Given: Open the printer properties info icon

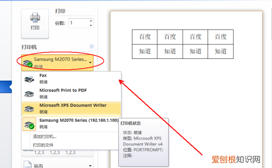Looking at the screenshot, I should pyautogui.click(x=92, y=47).
